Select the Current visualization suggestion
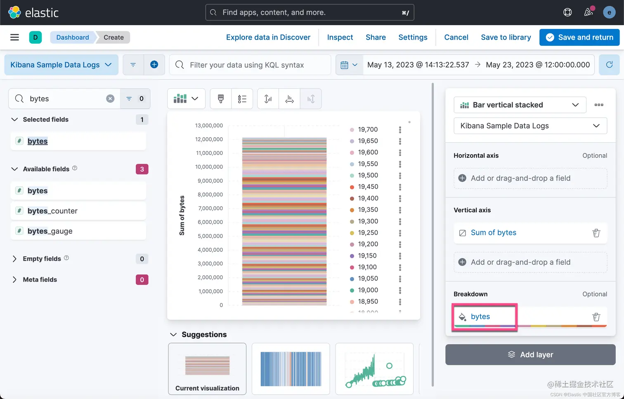The height and width of the screenshot is (399, 624). (x=207, y=369)
